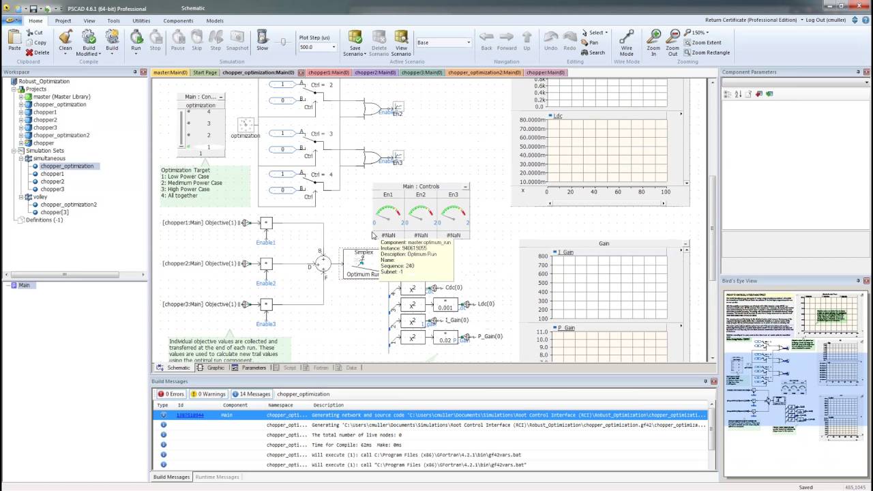Switch to chopper1:Main(0) document tab
The image size is (873, 491).
pyautogui.click(x=329, y=72)
